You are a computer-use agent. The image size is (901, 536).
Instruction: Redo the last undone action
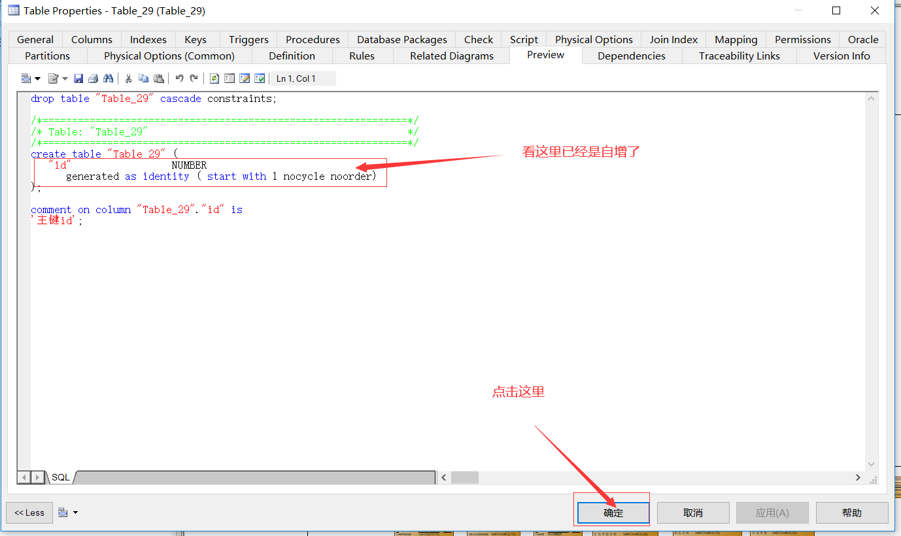[x=194, y=78]
